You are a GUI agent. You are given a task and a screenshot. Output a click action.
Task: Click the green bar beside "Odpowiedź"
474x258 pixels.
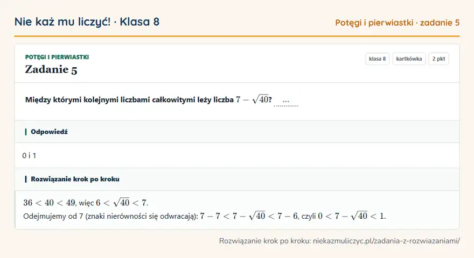tap(26, 132)
